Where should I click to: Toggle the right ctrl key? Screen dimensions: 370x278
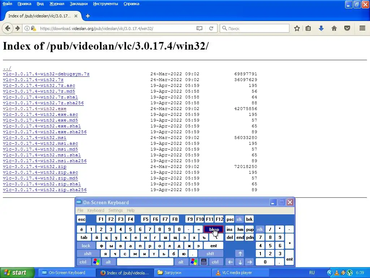[215, 262]
